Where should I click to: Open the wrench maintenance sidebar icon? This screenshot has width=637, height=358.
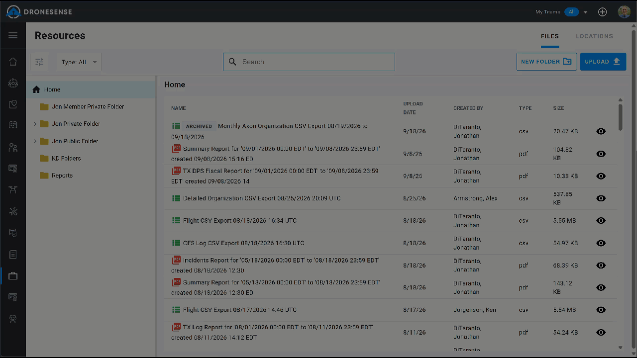[x=13, y=211]
